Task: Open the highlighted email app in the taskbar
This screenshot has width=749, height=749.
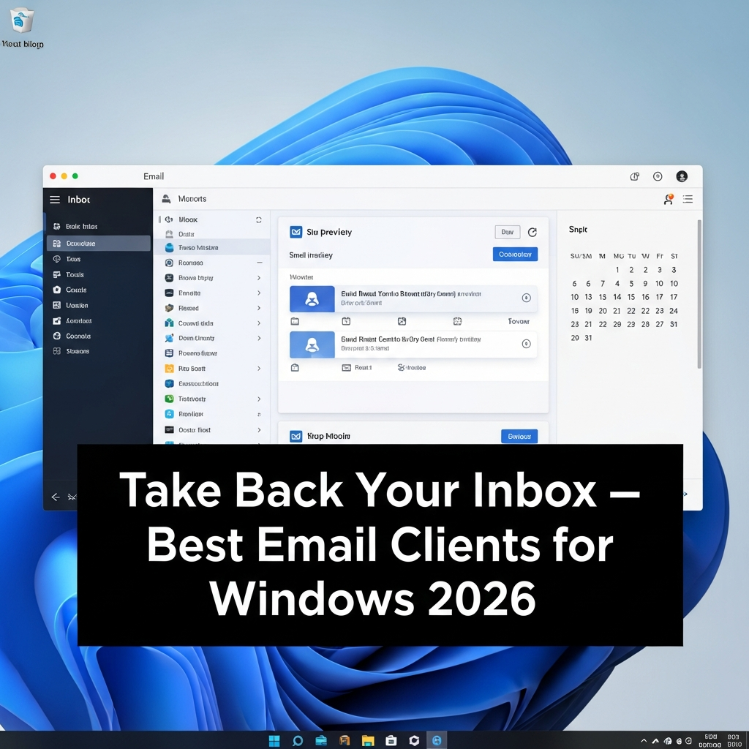Action: point(437,740)
